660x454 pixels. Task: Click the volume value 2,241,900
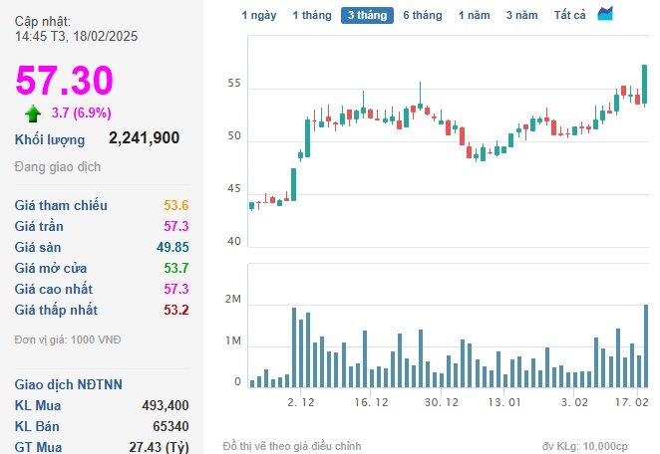[144, 137]
